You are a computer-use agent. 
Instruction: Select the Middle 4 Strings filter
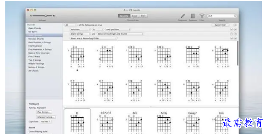36,64
